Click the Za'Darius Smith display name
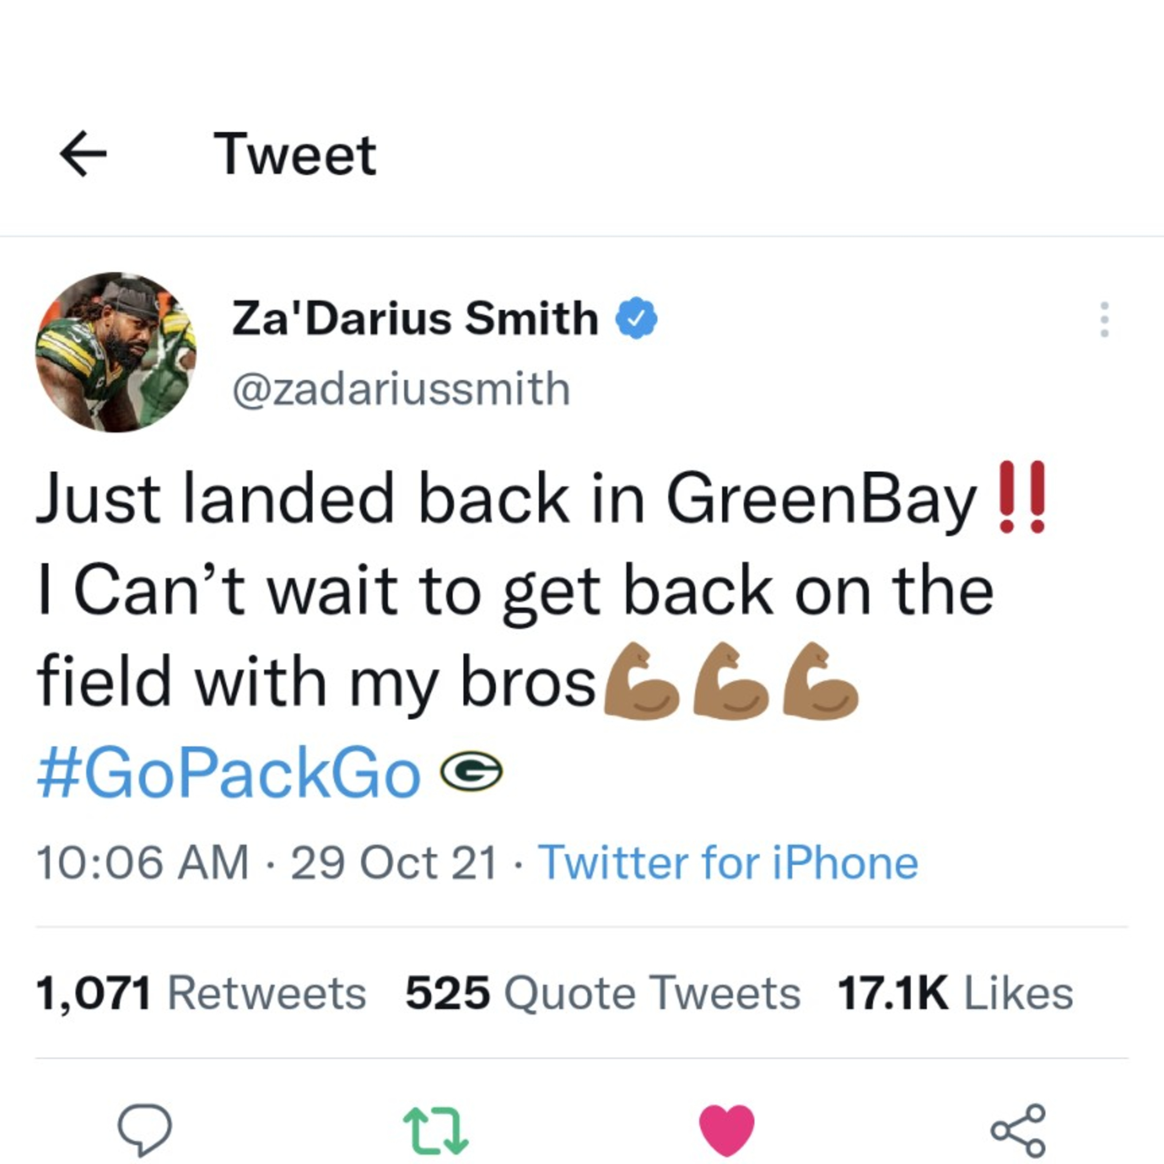This screenshot has height=1164, width=1164. coord(415,318)
